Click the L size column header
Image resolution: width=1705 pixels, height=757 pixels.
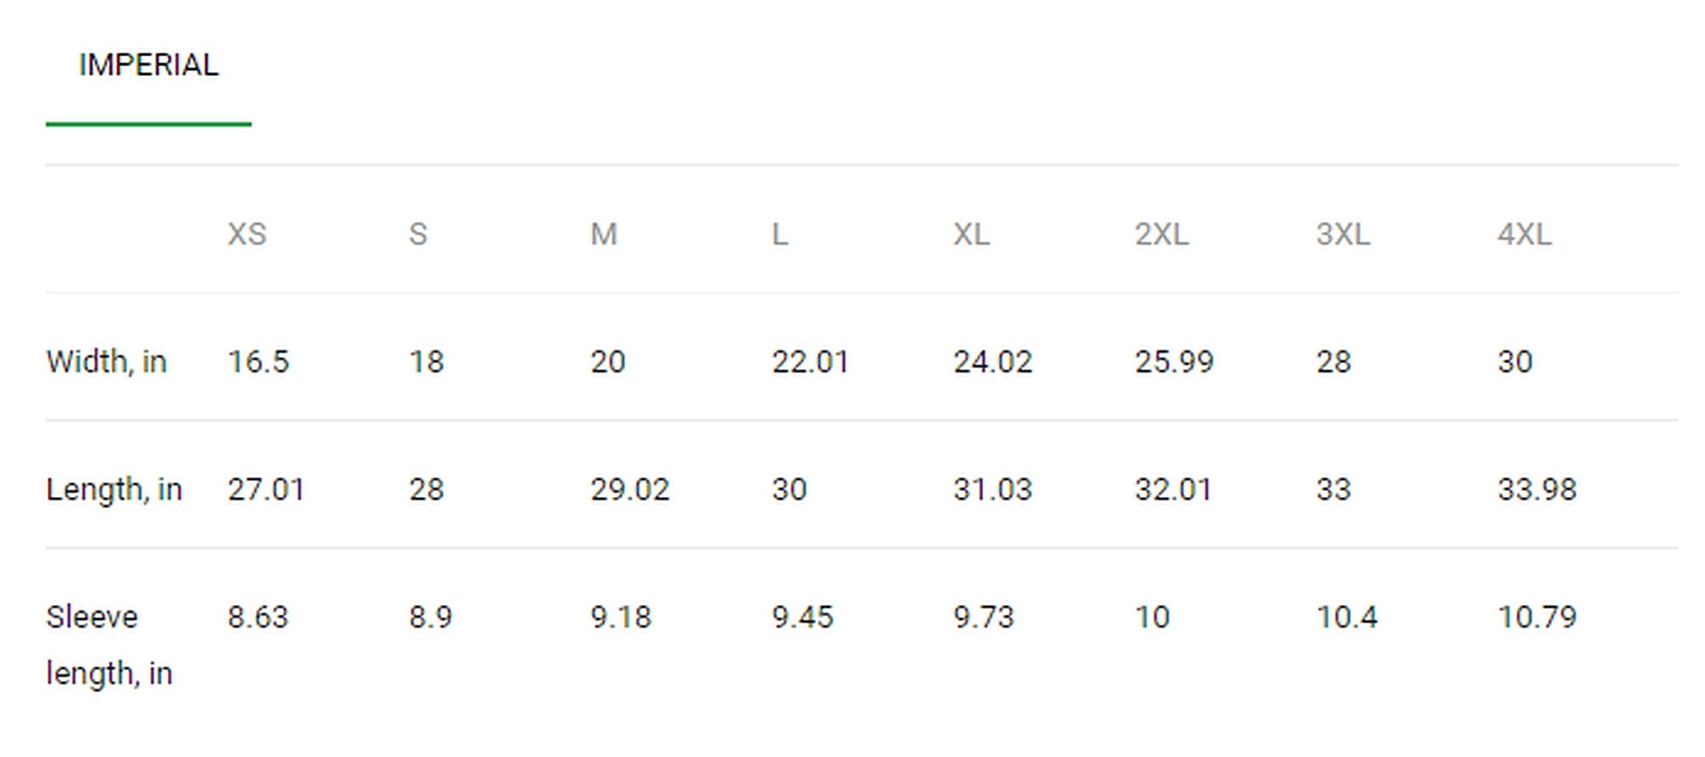780,234
